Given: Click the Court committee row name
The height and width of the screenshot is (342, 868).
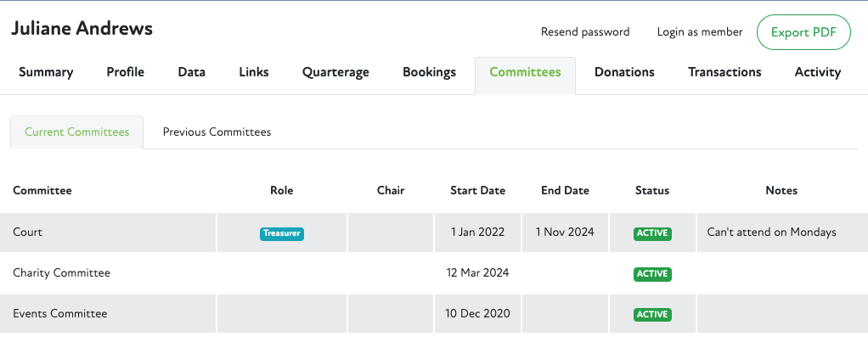Looking at the screenshot, I should 28,232.
